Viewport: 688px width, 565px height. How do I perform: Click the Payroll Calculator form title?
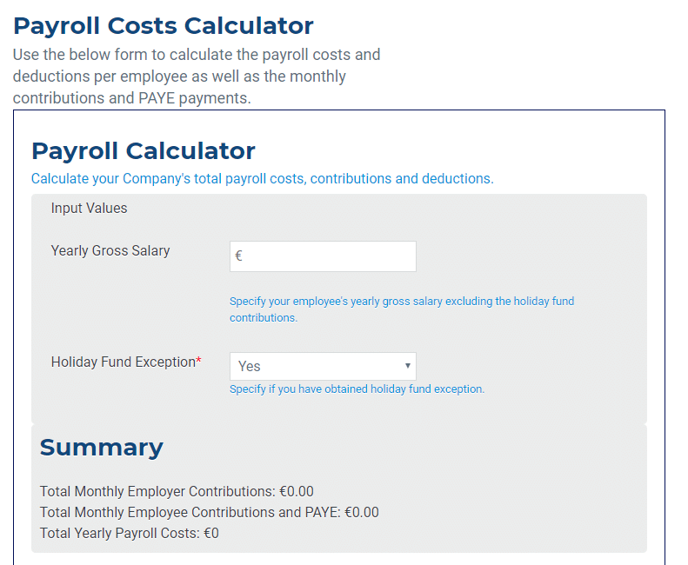point(143,151)
